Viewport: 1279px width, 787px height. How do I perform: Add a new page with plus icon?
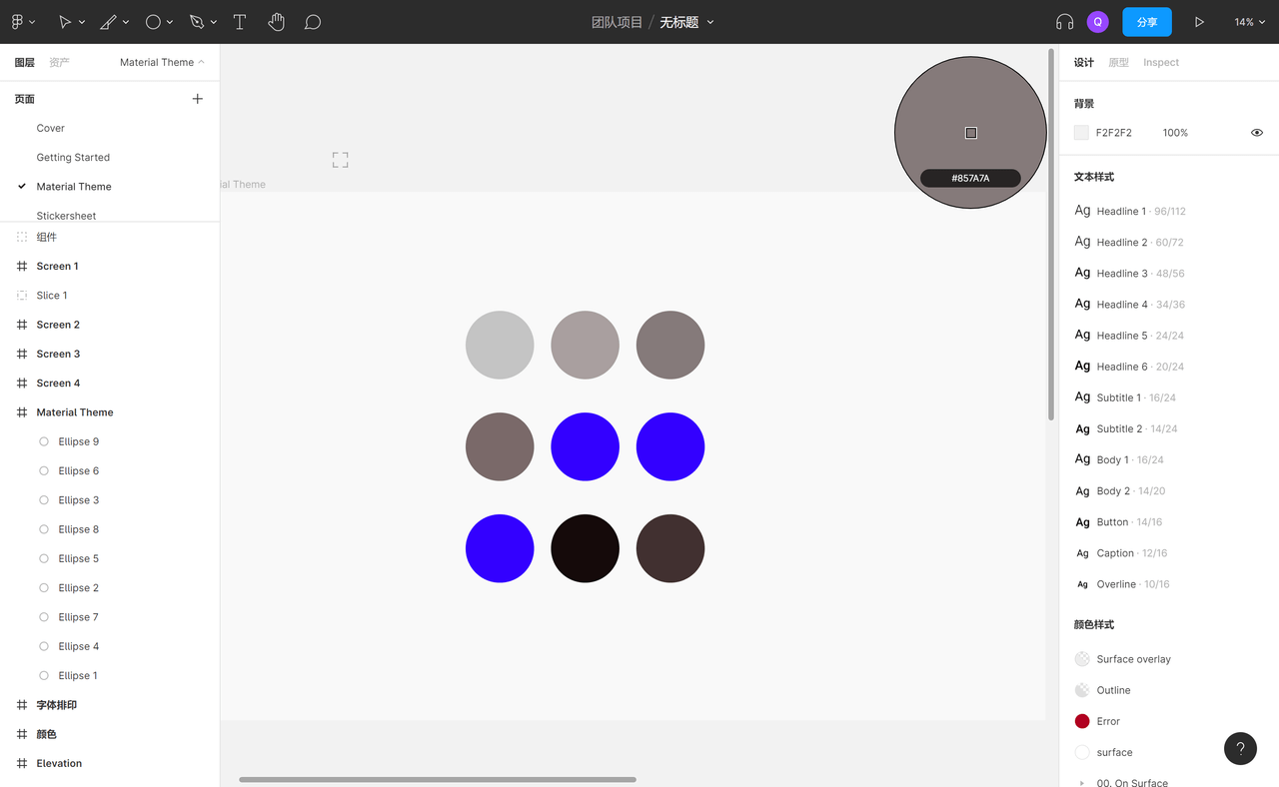click(x=197, y=99)
